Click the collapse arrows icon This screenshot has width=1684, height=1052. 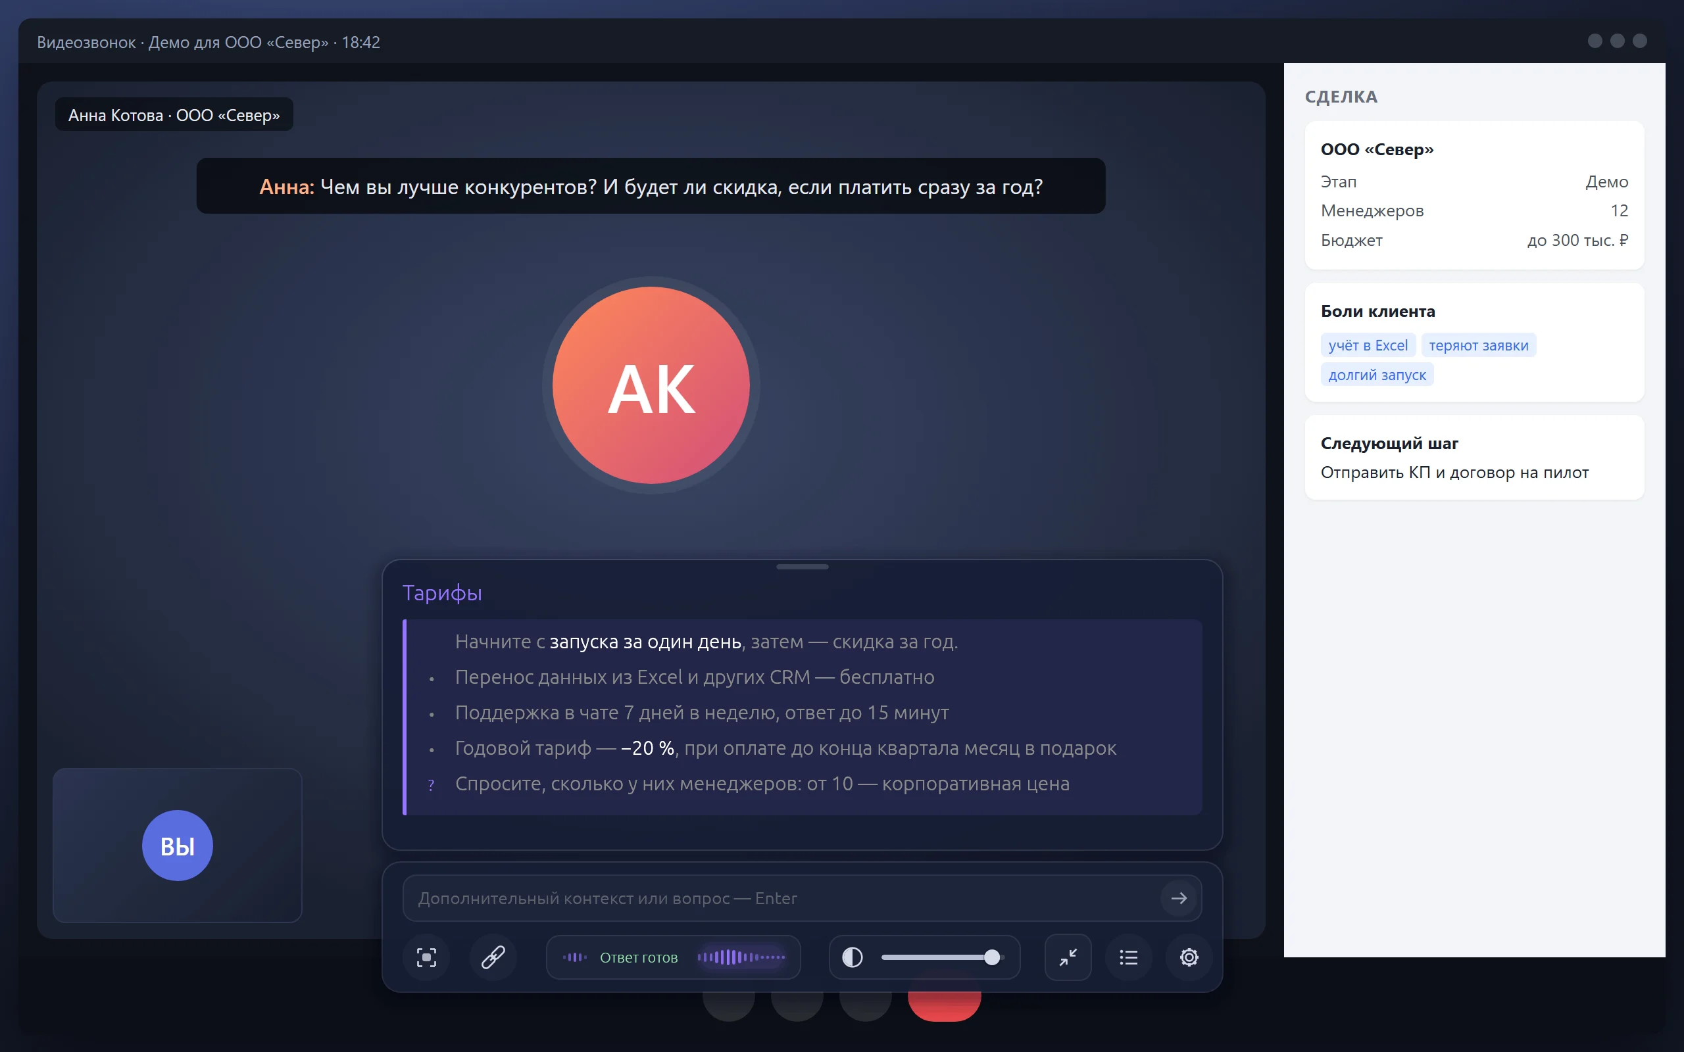1068,957
